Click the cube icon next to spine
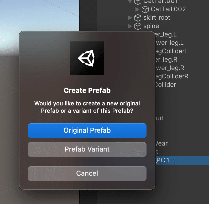 [138, 26]
